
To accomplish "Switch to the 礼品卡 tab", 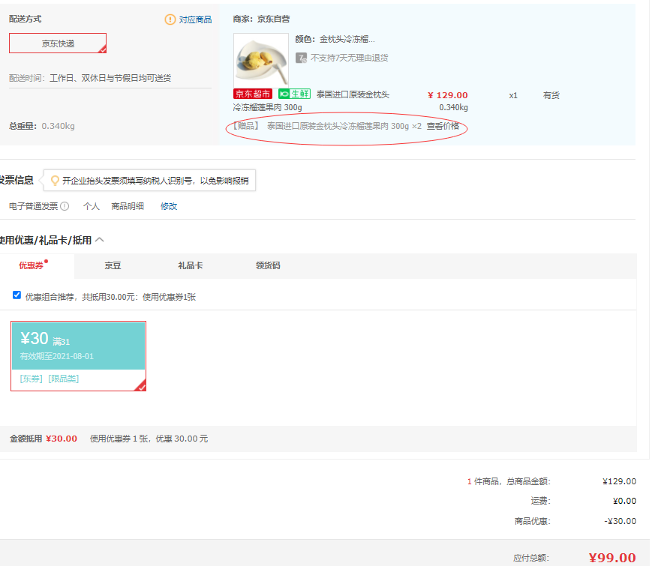I will 191,265.
